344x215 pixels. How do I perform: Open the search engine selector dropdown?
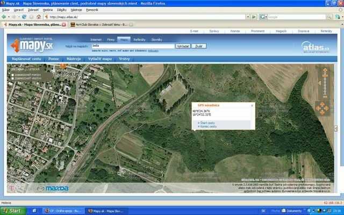[263, 17]
